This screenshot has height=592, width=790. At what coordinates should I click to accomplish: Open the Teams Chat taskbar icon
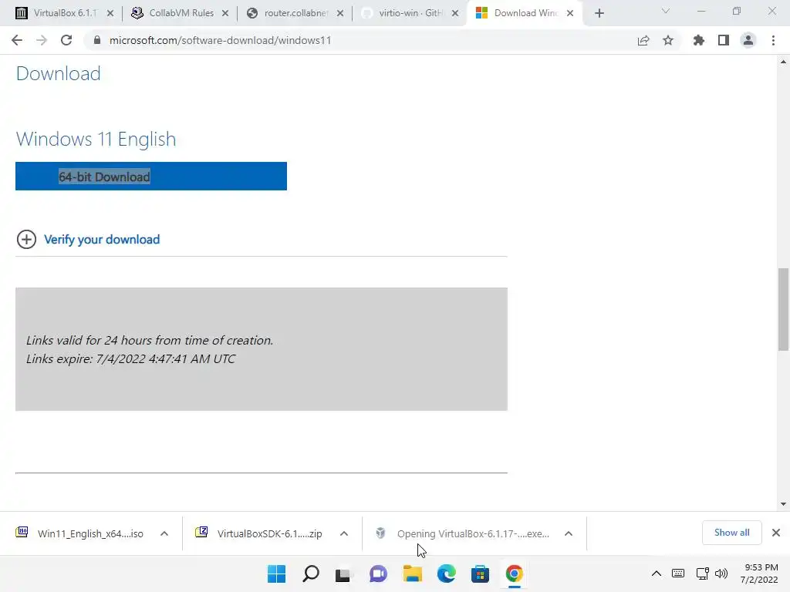(x=378, y=573)
